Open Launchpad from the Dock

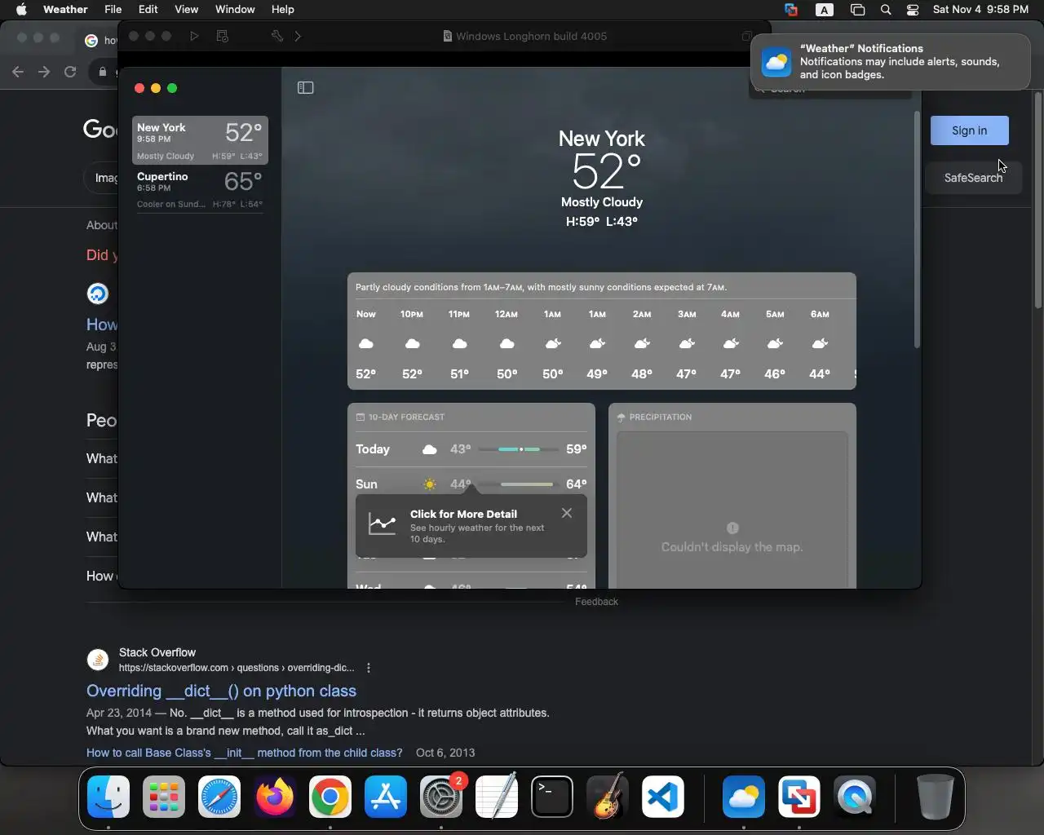click(164, 797)
